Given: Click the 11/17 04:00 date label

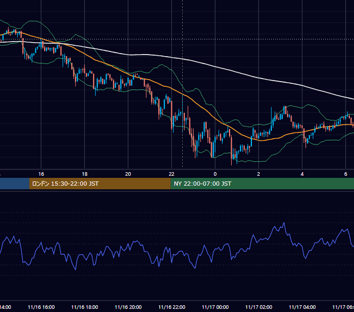Looking at the screenshot, I should 302,307.
